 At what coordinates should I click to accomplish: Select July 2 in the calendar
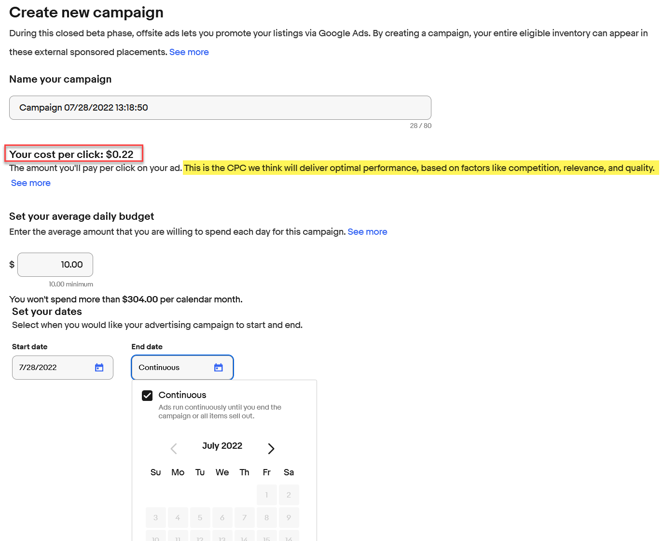point(289,495)
